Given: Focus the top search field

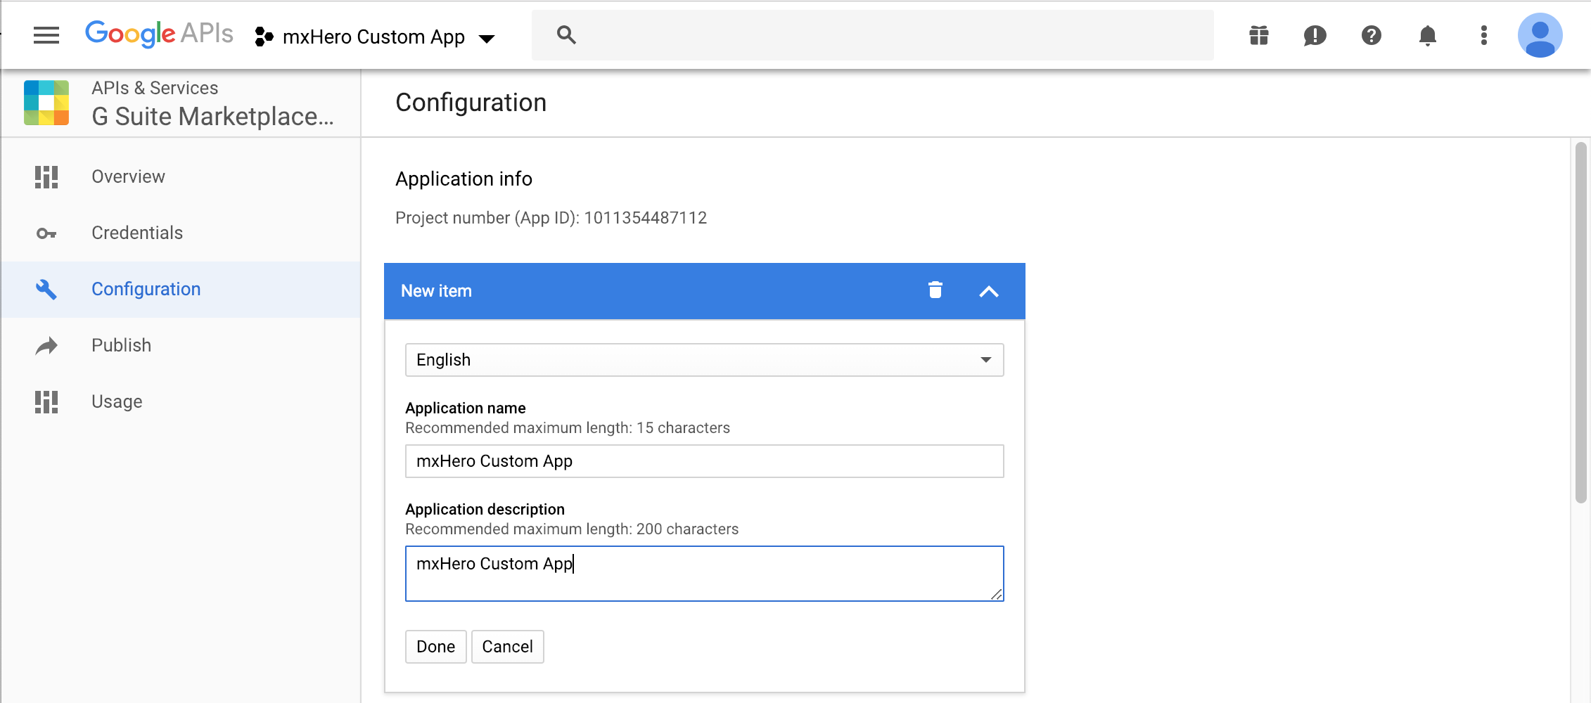Looking at the screenshot, I should pyautogui.click(x=872, y=35).
